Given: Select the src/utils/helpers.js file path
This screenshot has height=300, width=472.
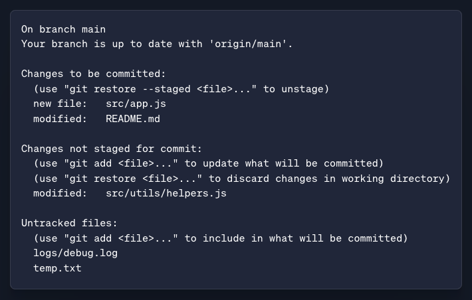Looking at the screenshot, I should (x=166, y=193).
